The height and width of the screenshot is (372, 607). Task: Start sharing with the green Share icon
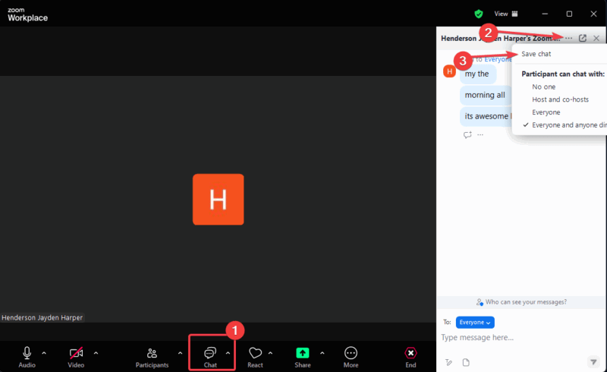[x=302, y=353]
